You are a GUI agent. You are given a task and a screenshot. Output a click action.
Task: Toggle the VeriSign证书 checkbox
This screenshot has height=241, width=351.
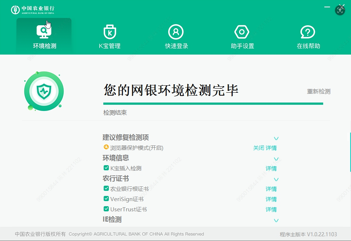(x=106, y=199)
